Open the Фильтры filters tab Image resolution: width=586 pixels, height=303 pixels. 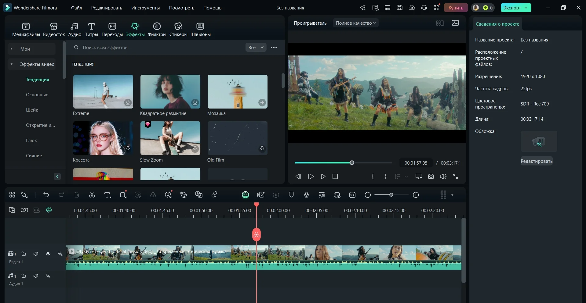pos(157,30)
